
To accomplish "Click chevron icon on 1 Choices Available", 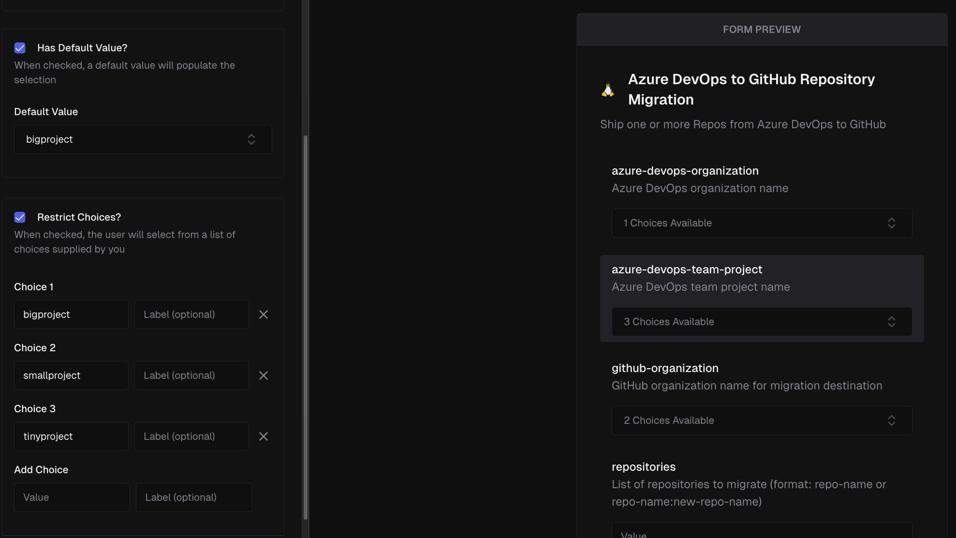I will pos(891,223).
